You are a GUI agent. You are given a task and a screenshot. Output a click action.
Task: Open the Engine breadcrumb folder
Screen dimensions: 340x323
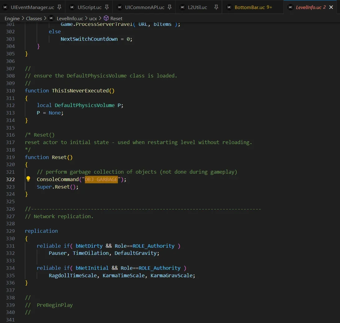pyautogui.click(x=12, y=18)
